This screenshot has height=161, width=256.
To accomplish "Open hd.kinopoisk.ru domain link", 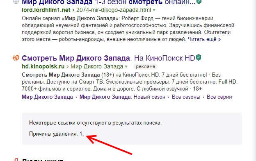I will (x=43, y=66).
